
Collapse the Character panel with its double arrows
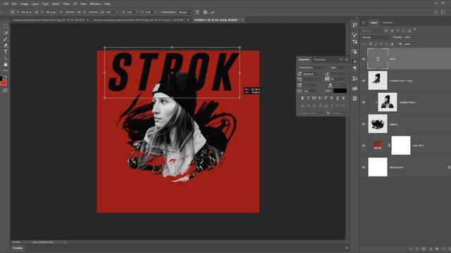point(341,60)
